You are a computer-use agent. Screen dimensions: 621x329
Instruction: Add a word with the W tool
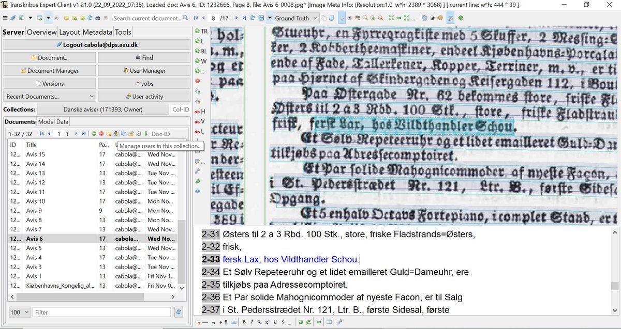coord(200,61)
